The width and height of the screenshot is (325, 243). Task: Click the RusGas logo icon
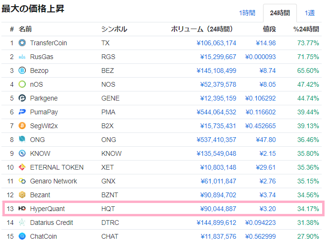pos(22,57)
